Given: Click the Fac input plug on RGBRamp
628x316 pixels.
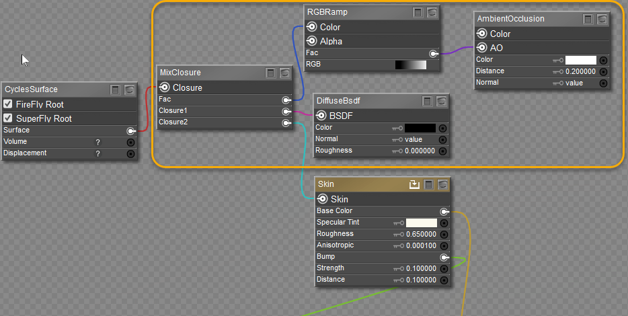Looking at the screenshot, I should tap(434, 54).
